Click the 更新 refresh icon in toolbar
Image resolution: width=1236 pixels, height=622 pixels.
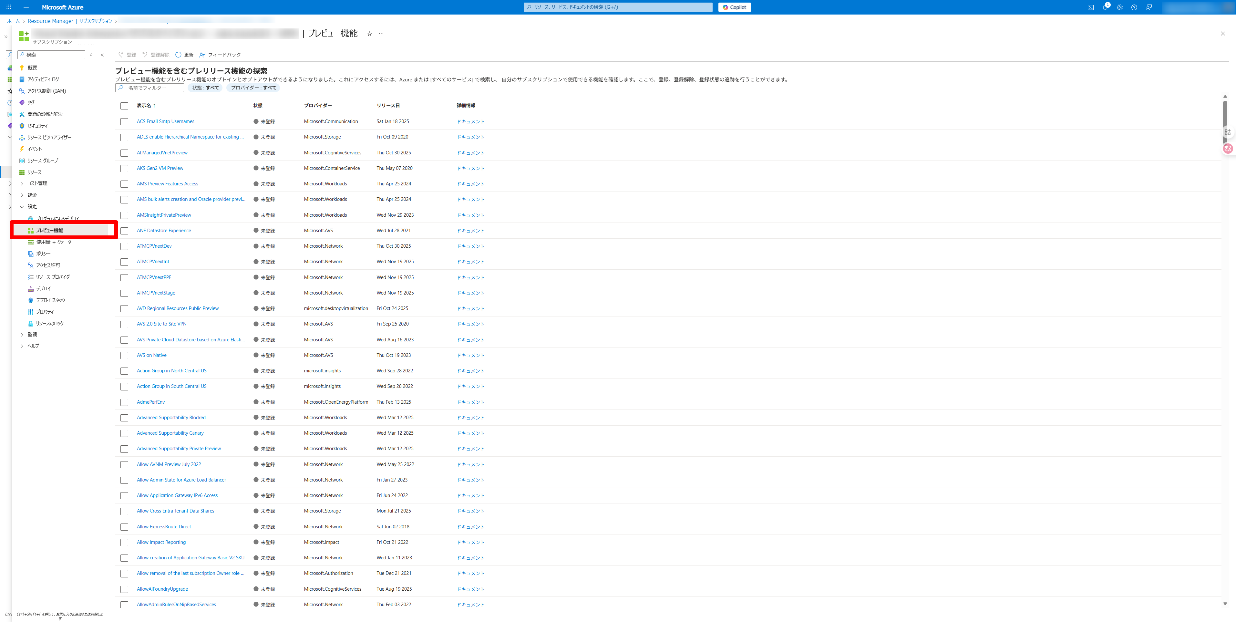pos(179,55)
